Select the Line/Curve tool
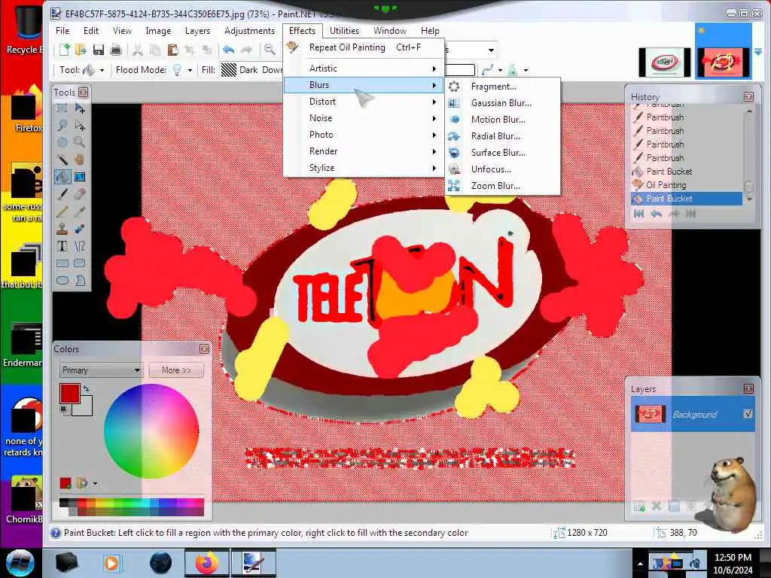The height and width of the screenshot is (578, 771). click(x=79, y=246)
